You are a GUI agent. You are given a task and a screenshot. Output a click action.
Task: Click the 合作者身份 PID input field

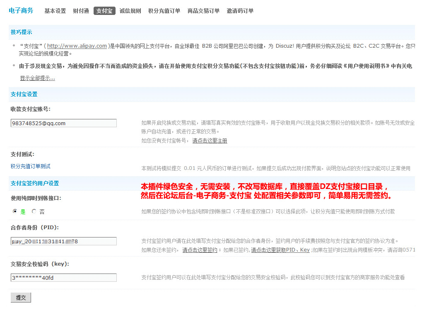click(x=64, y=241)
